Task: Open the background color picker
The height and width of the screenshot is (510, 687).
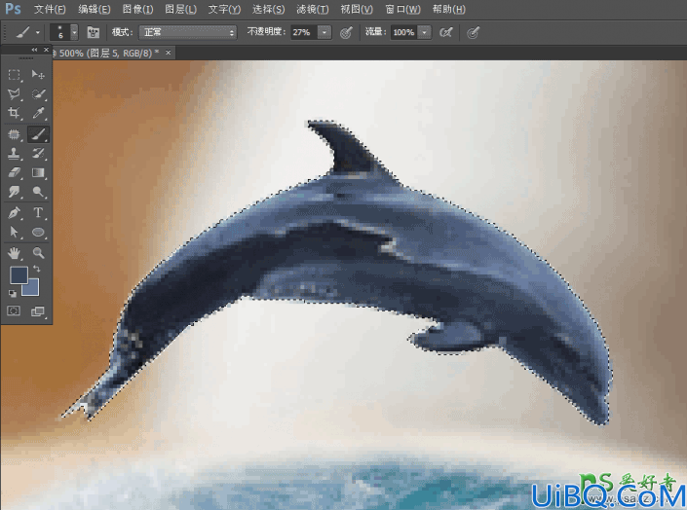Action: pyautogui.click(x=32, y=289)
